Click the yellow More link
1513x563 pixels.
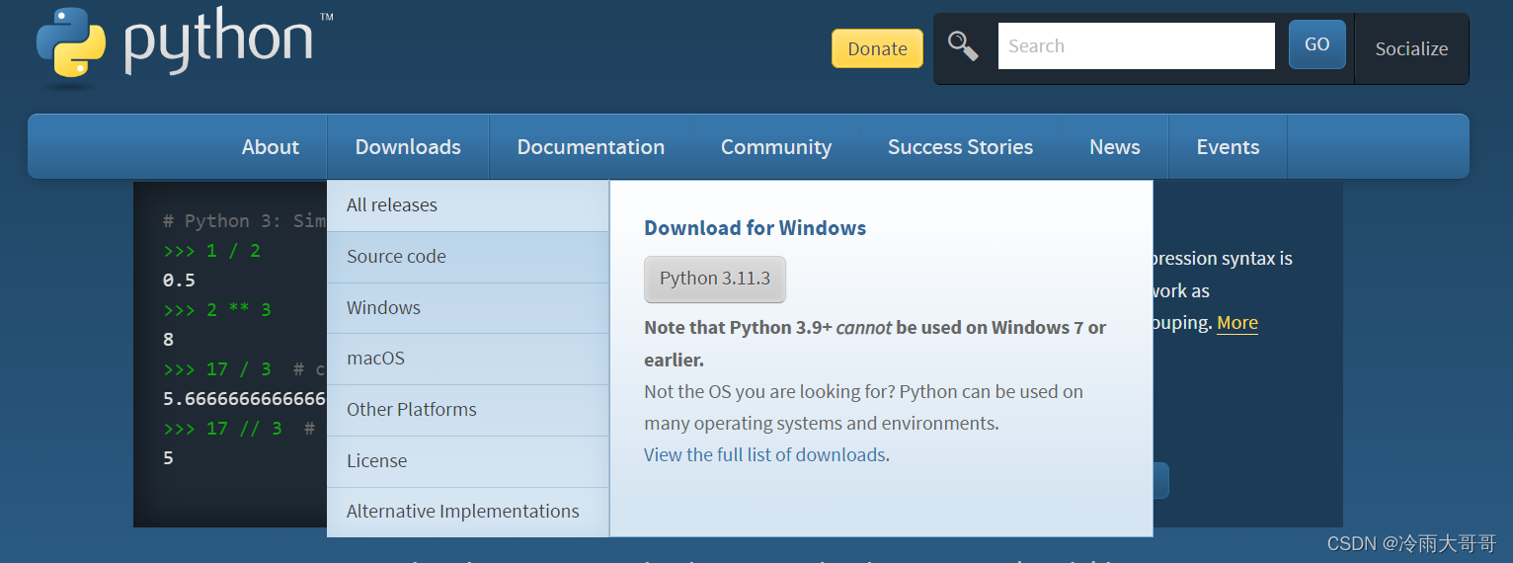coord(1236,323)
